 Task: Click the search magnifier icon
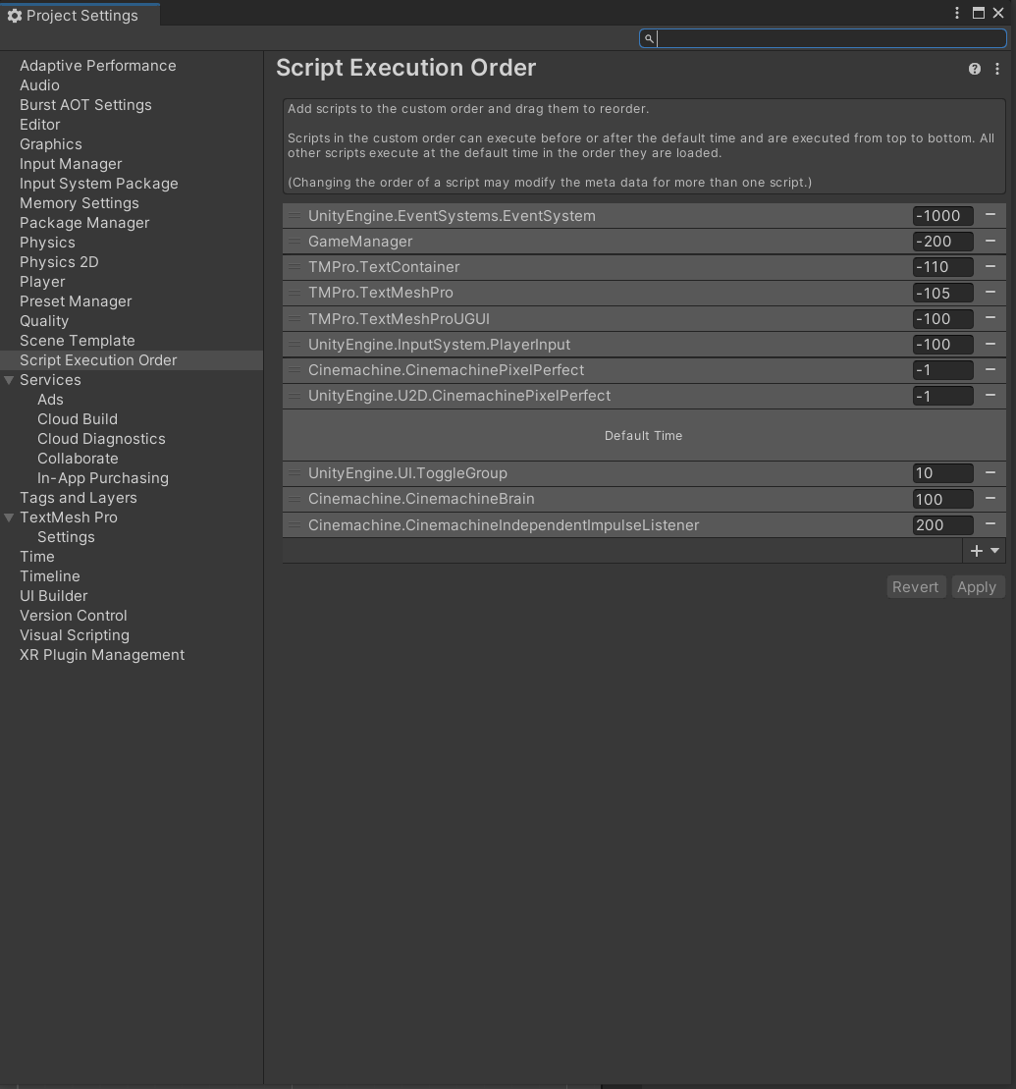[x=649, y=39]
